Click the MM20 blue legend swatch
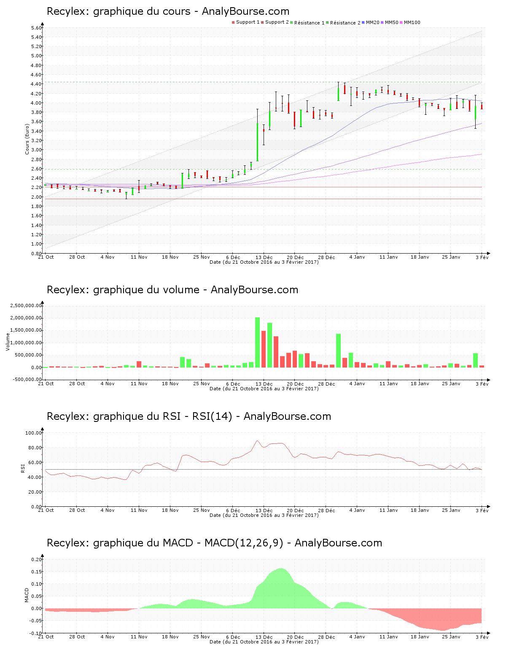Viewport: 506px width, 654px height. tap(363, 22)
